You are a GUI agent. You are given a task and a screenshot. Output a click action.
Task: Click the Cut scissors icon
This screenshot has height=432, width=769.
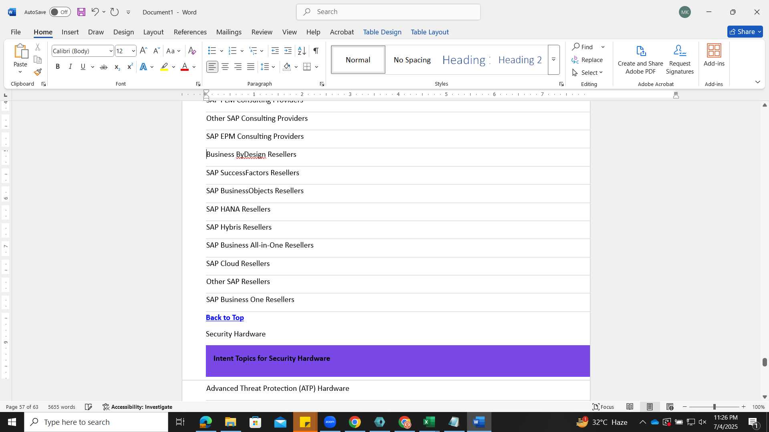coord(38,47)
